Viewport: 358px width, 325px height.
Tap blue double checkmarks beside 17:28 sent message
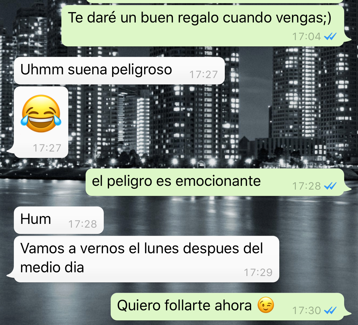coord(330,186)
